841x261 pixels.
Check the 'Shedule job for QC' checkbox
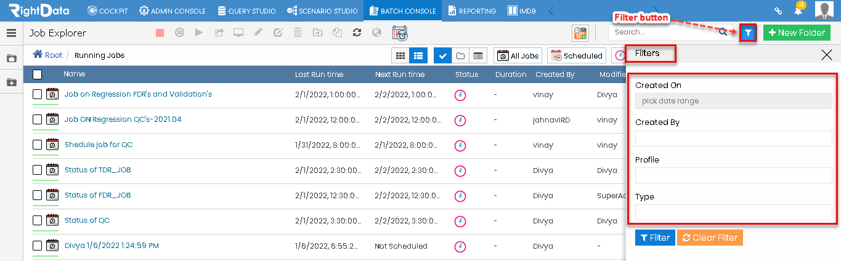tap(38, 145)
